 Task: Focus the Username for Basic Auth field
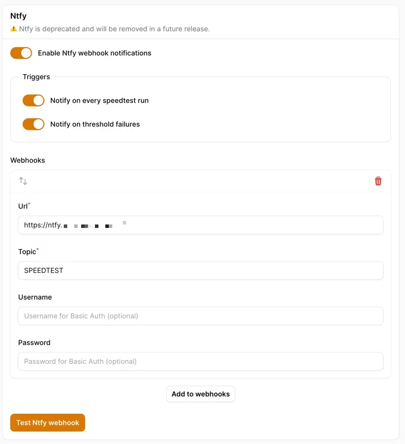[x=200, y=316]
